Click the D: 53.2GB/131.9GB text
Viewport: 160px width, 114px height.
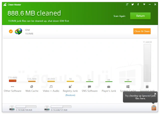[59, 110]
